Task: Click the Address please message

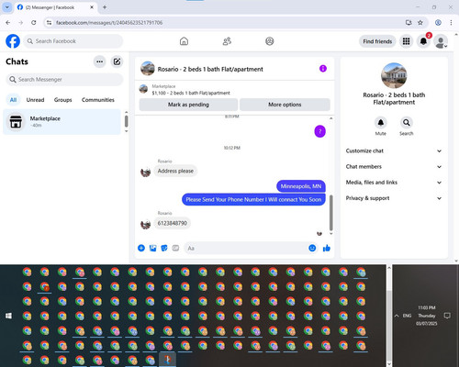Action: coord(175,171)
